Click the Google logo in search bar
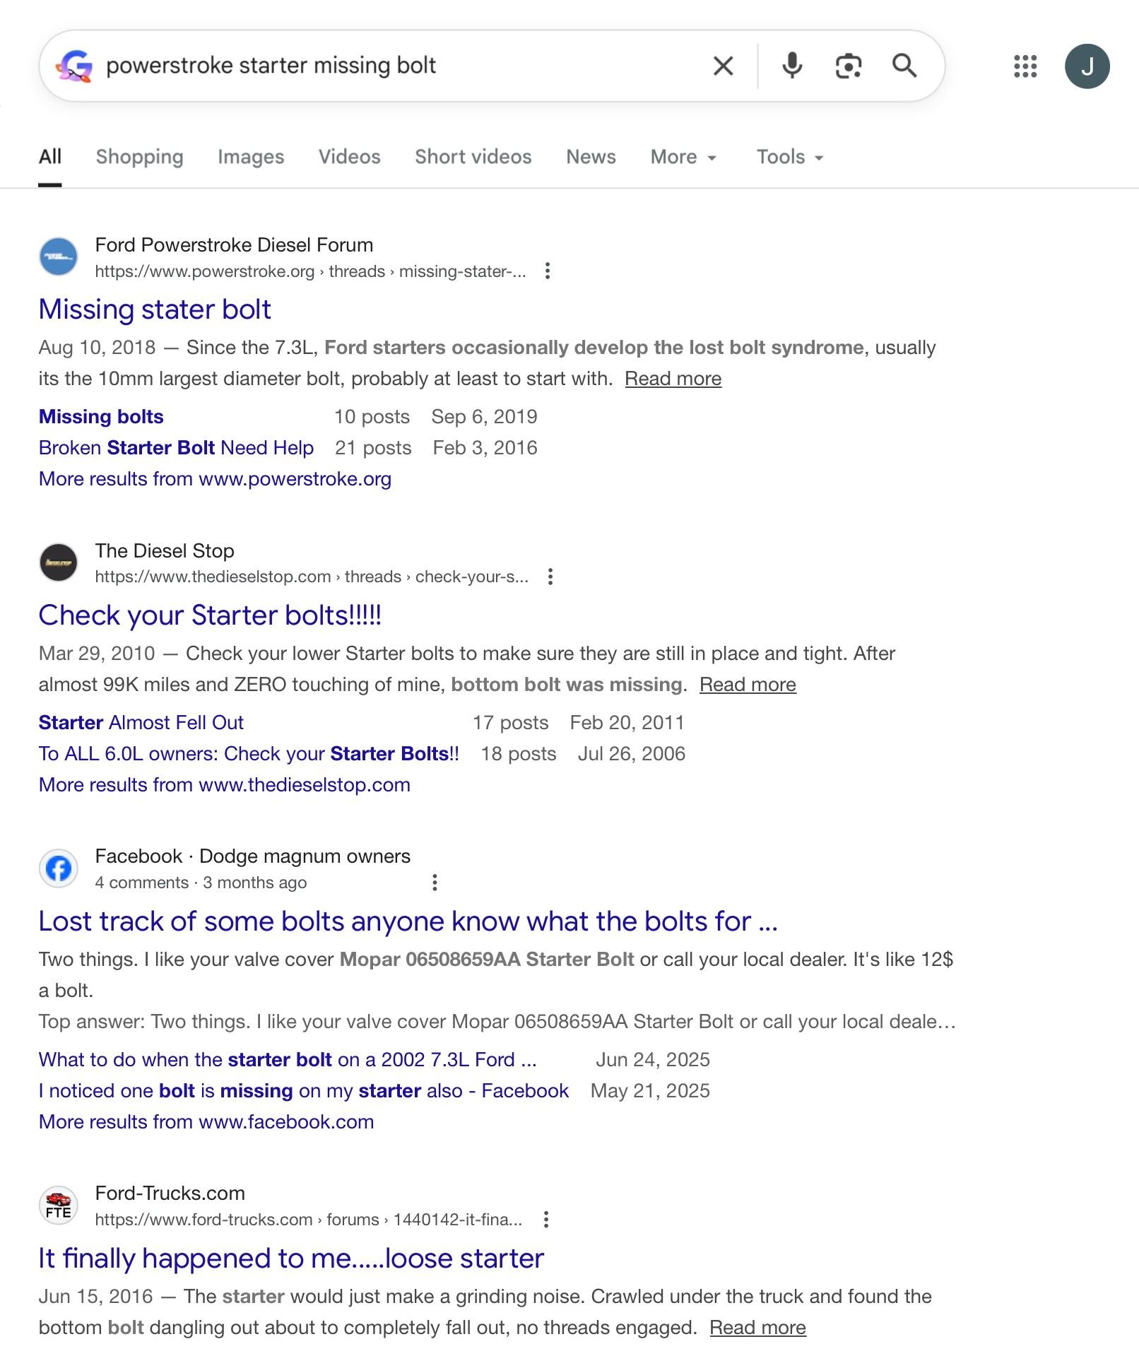 75,66
